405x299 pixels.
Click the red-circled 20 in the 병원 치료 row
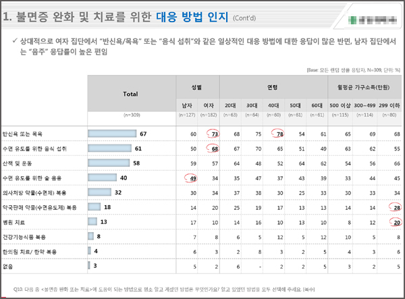tap(396, 222)
